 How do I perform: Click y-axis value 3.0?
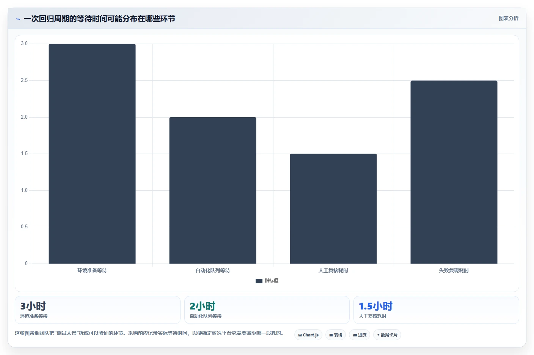(24, 44)
